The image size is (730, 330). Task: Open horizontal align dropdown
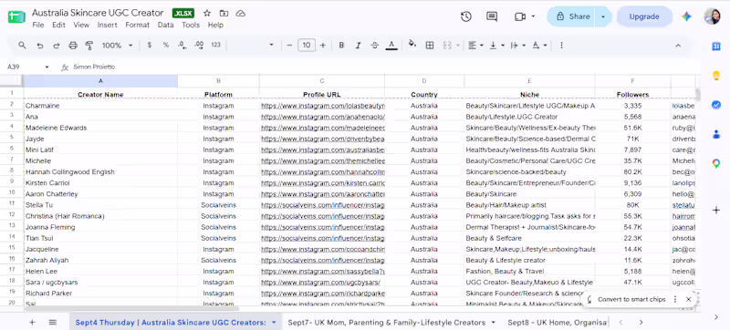tap(475, 45)
